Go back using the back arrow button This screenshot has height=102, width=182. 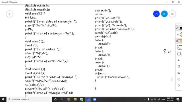[9, 14]
